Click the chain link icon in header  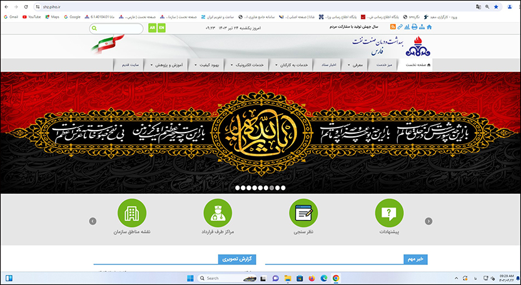pyautogui.click(x=400, y=27)
